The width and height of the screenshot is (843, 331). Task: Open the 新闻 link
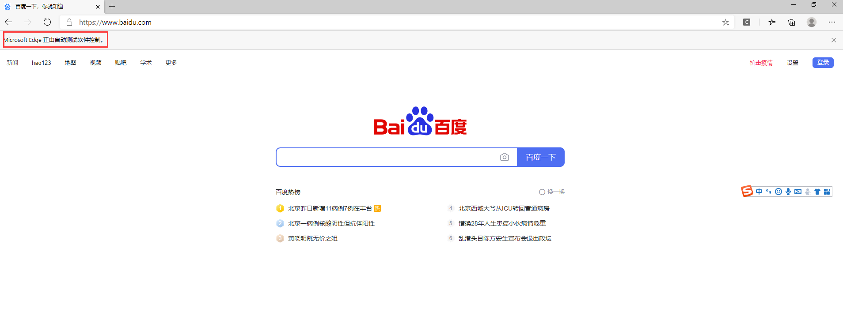(x=12, y=63)
